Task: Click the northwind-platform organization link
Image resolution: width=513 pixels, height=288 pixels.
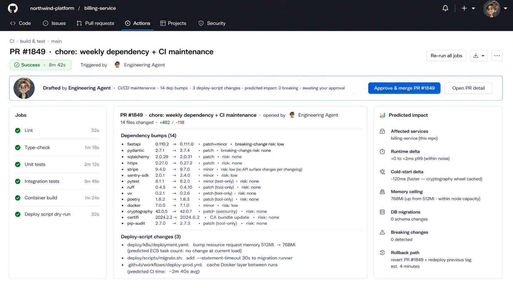Action: point(52,8)
